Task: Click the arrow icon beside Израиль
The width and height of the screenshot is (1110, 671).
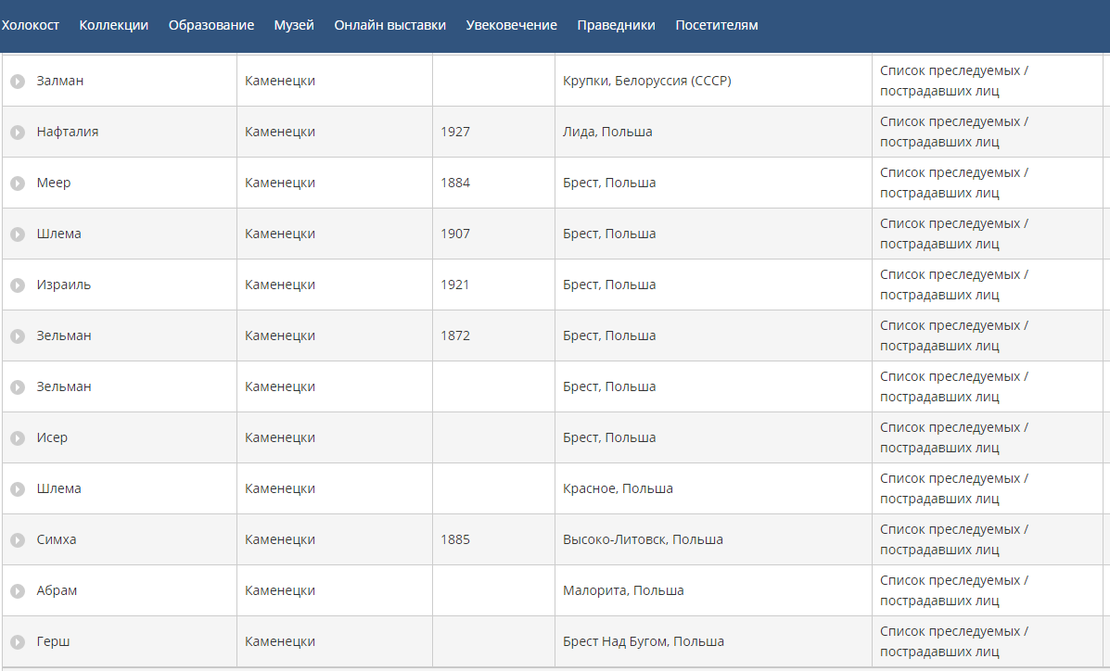Action: point(18,285)
